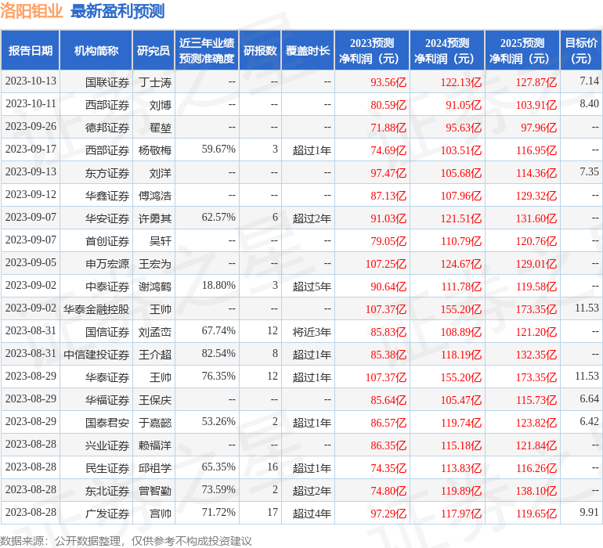Click the 目标价 column header
Image resolution: width=603 pixels, height=548 pixels.
click(x=581, y=50)
